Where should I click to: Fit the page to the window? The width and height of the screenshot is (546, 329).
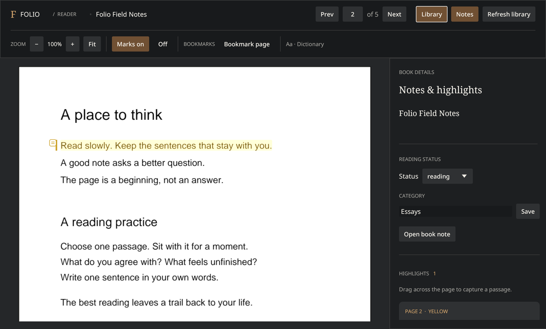92,44
